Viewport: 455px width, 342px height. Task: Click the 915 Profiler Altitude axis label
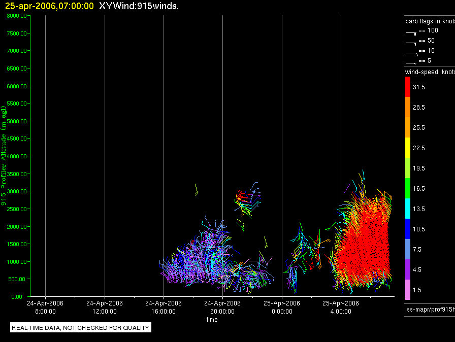(4, 156)
